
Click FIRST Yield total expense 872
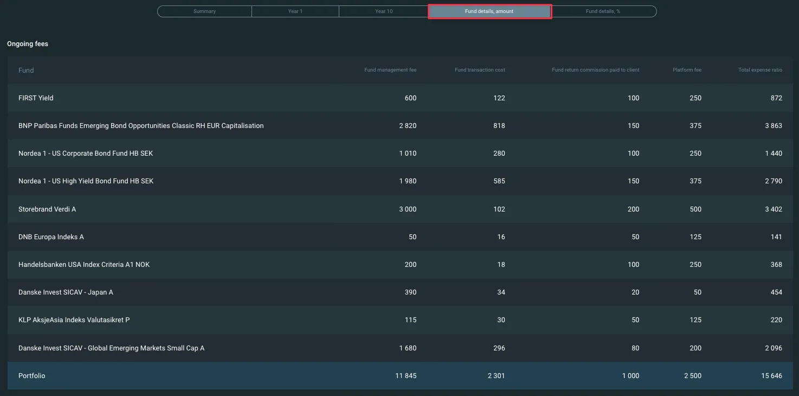pos(776,98)
